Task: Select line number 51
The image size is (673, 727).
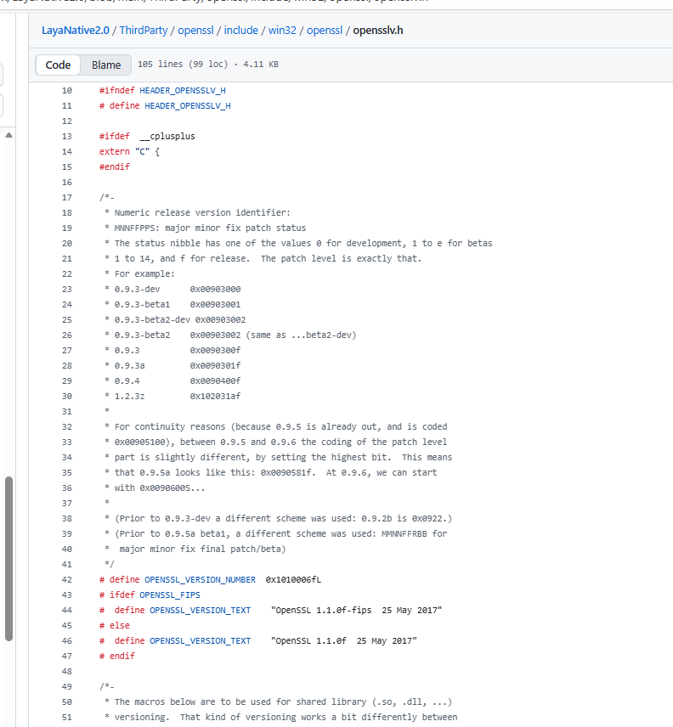Action: point(67,717)
